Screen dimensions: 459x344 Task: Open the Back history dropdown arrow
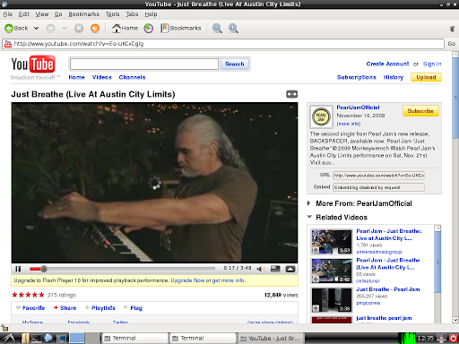[x=36, y=29]
